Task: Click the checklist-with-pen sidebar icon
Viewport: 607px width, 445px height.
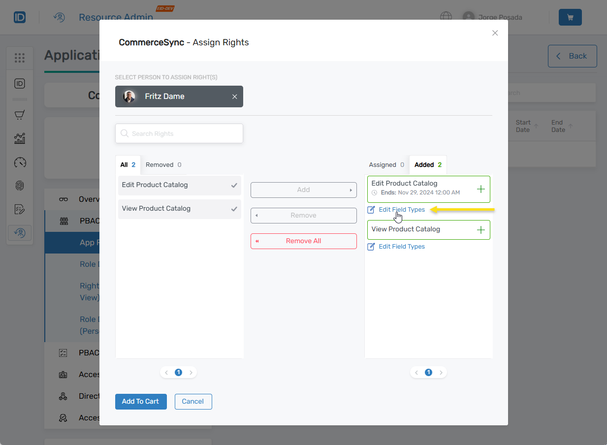Action: coord(20,209)
